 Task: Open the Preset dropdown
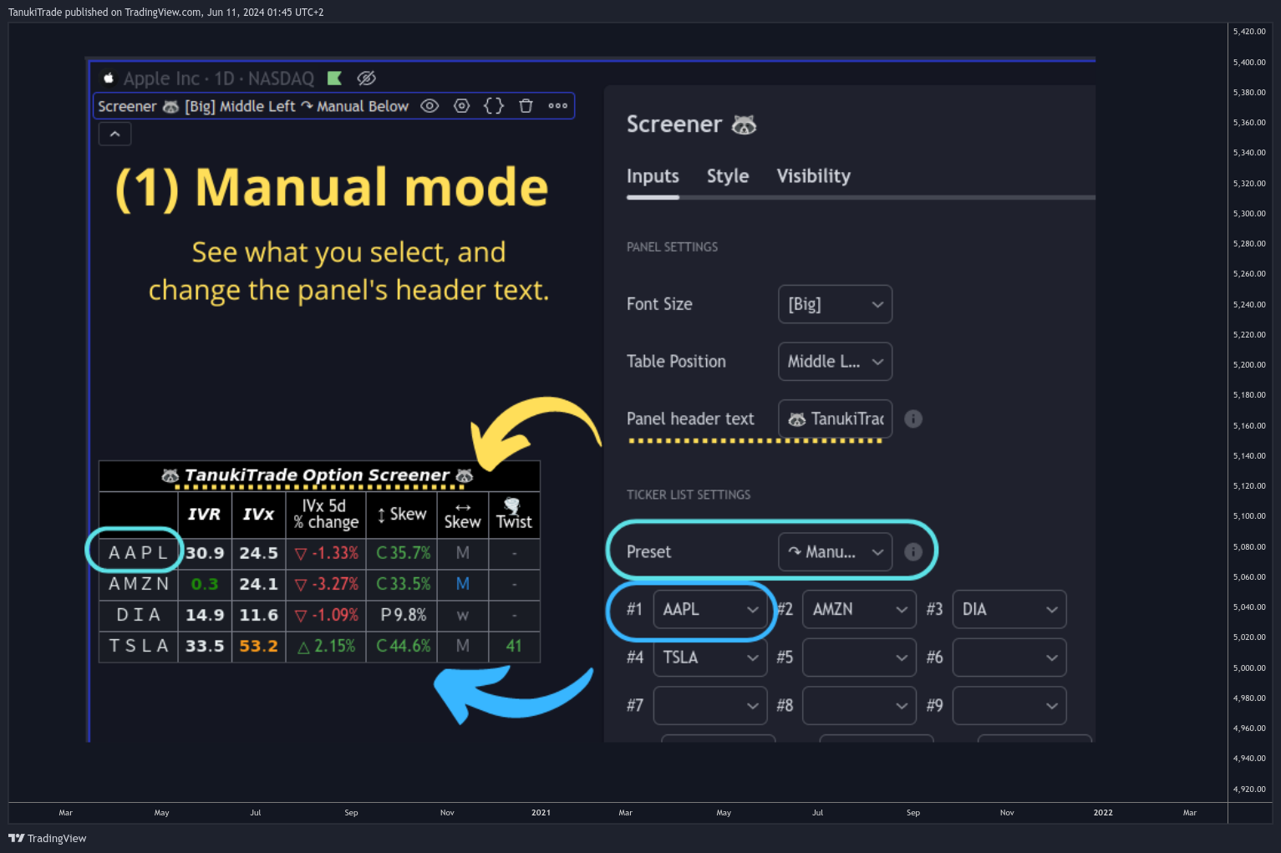point(835,551)
